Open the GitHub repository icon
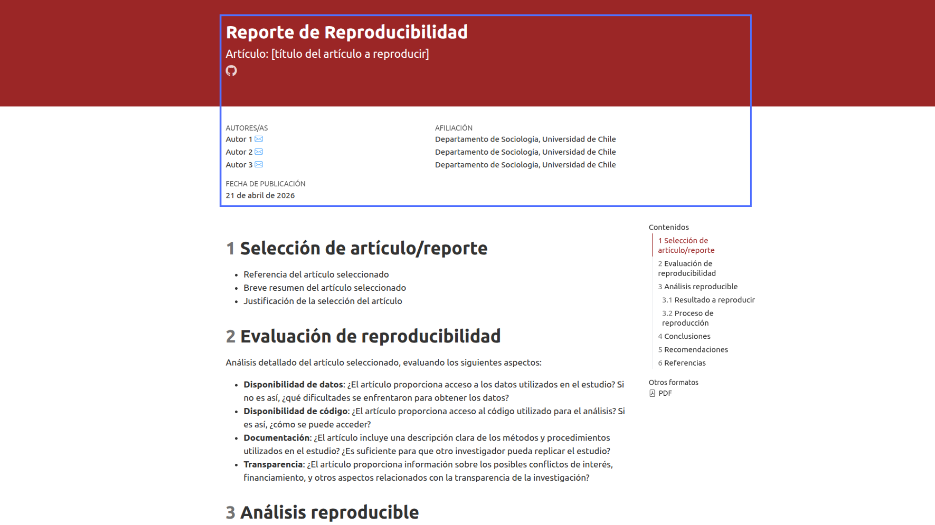Viewport: 935px width, 525px height. (231, 71)
